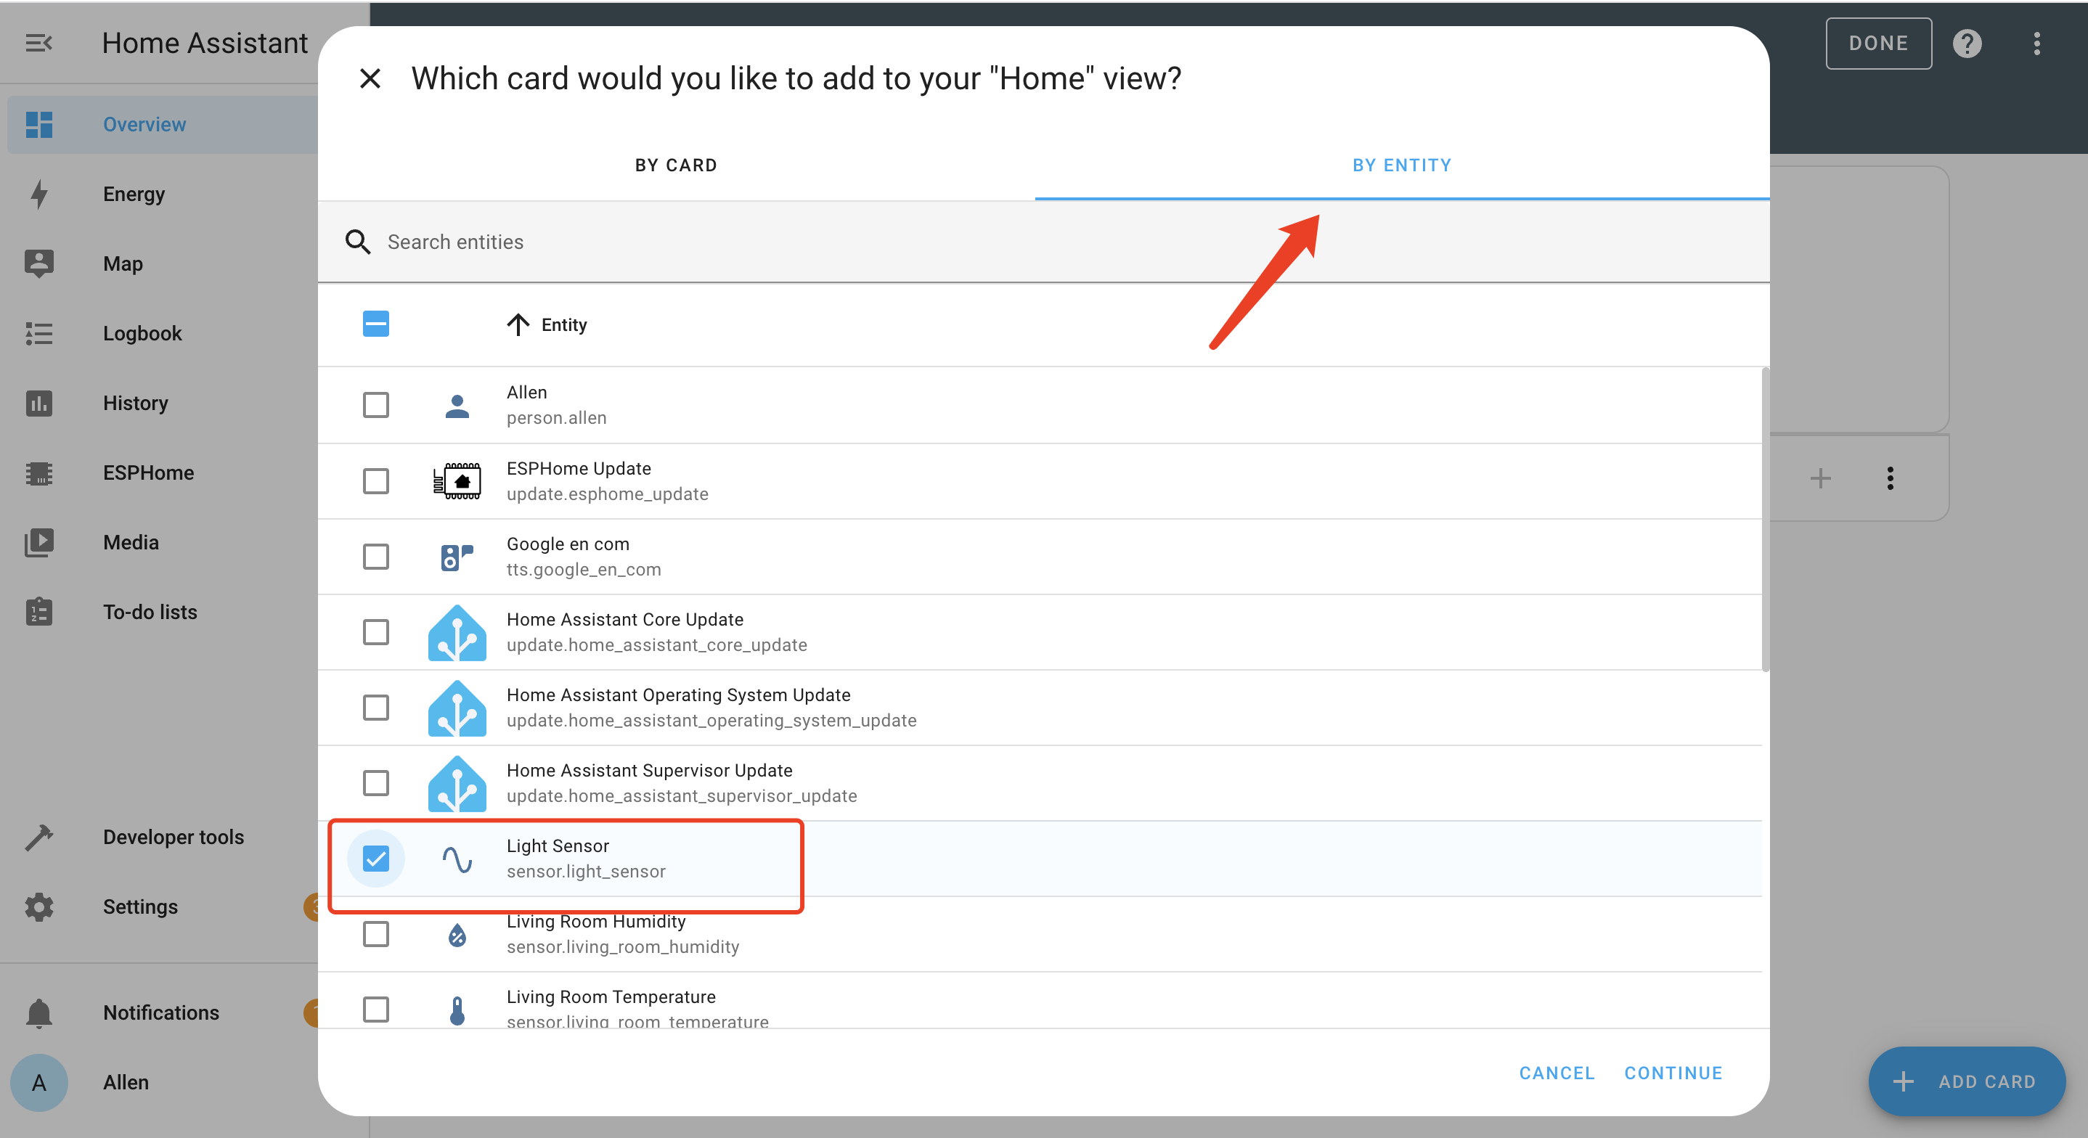The height and width of the screenshot is (1138, 2088).
Task: Click the Living Room Humidity droplet icon
Action: click(457, 935)
